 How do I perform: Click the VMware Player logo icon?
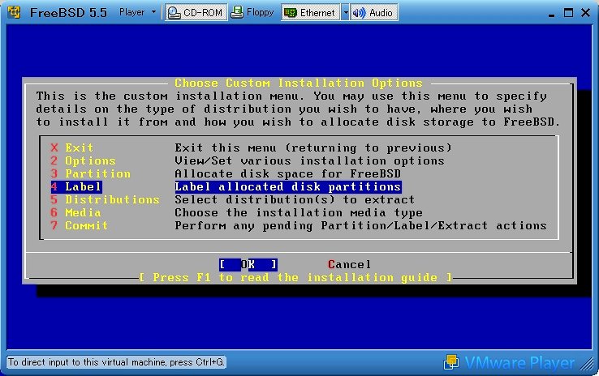point(451,362)
